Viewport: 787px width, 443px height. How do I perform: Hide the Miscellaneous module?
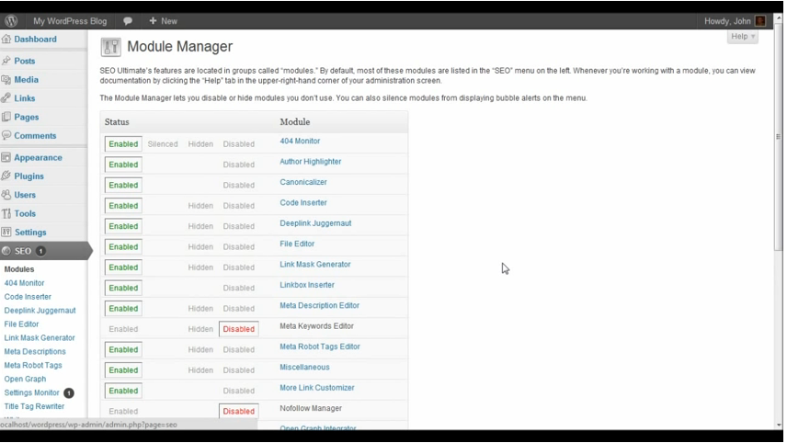(x=200, y=370)
